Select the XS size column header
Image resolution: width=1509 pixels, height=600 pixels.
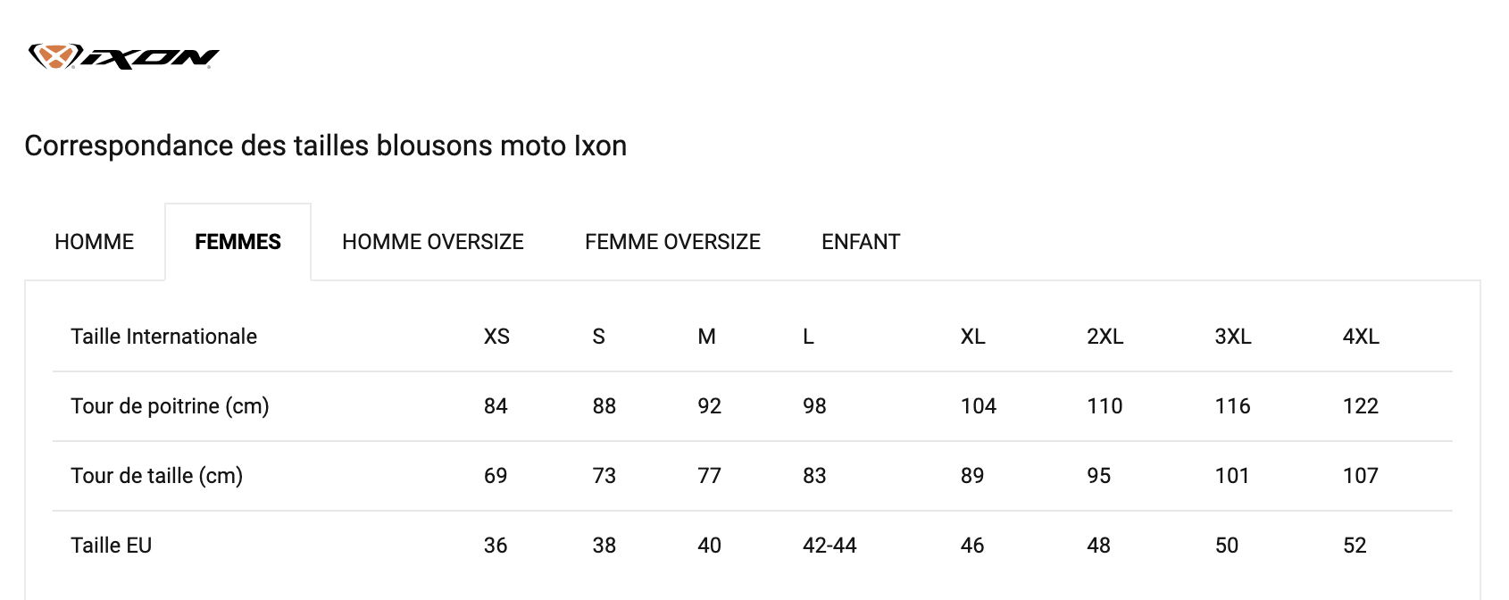click(496, 337)
